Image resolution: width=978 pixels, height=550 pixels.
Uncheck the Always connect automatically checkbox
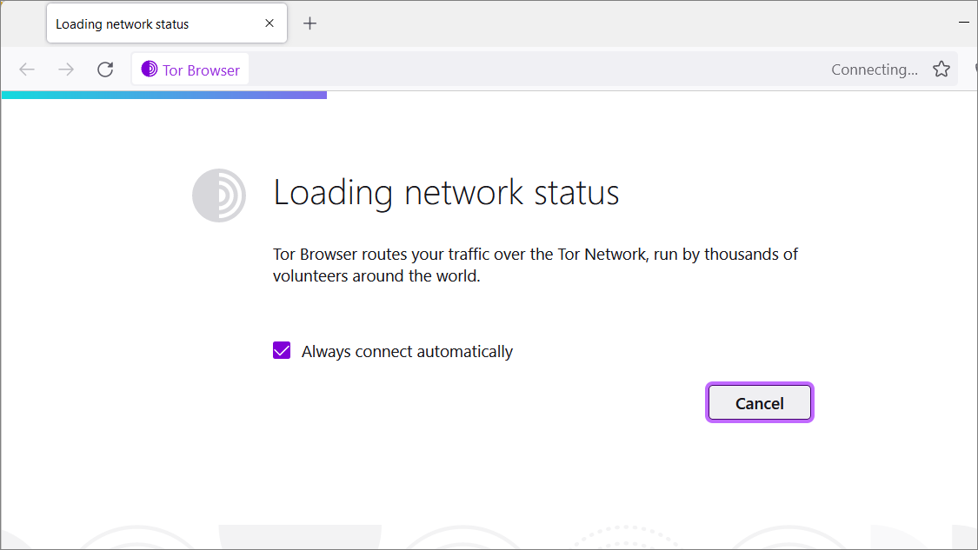coord(282,350)
